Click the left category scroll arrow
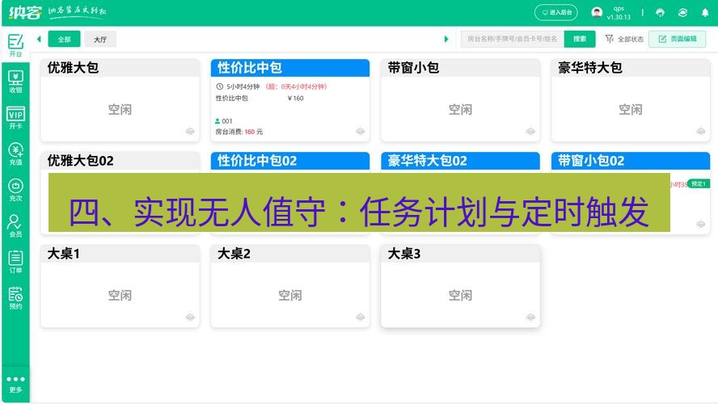Image resolution: width=718 pixels, height=404 pixels. pos(40,39)
